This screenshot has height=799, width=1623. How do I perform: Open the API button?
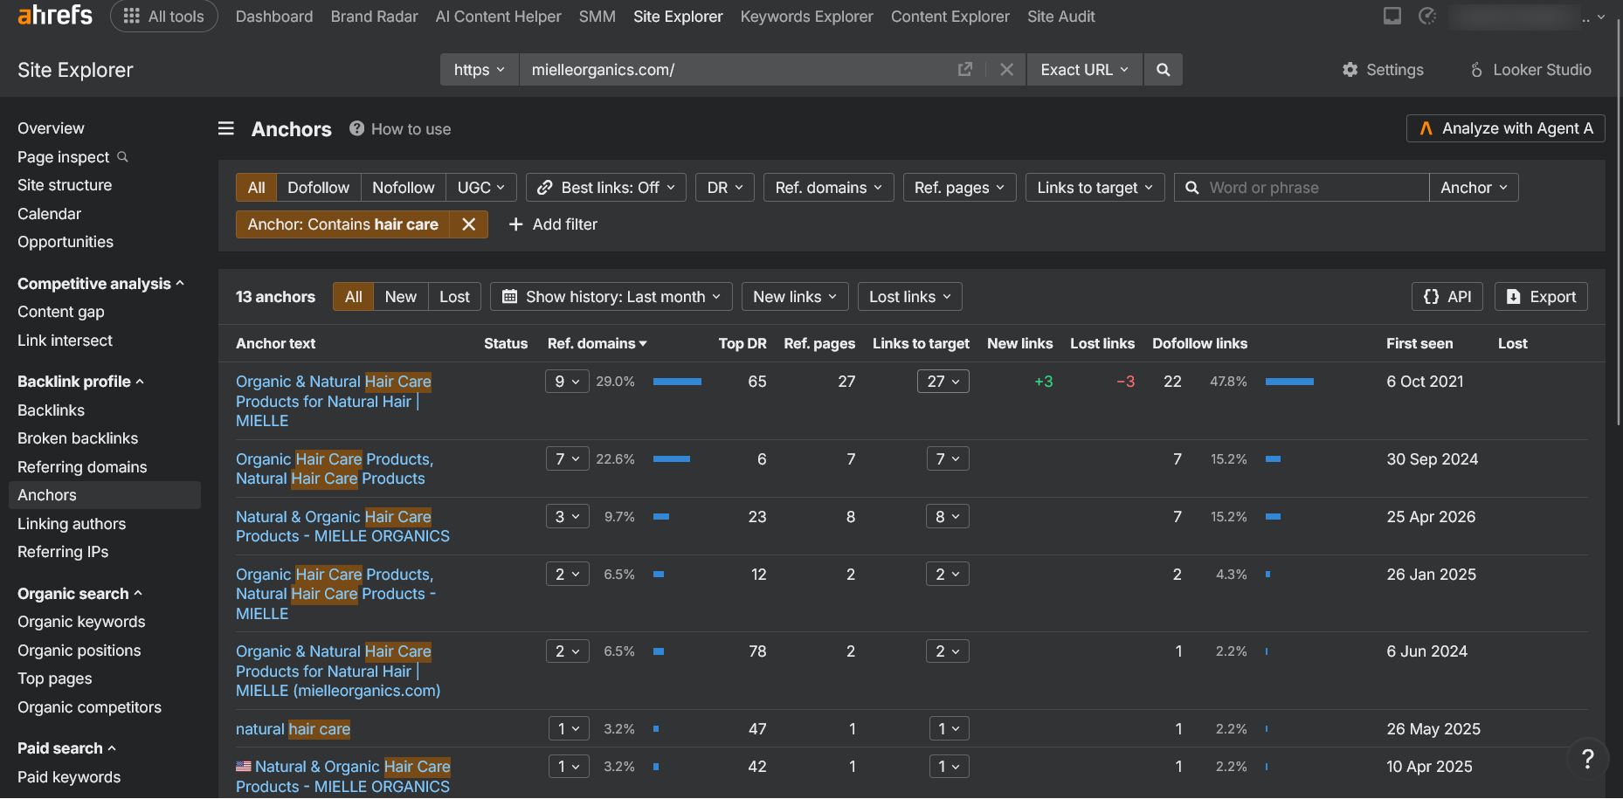1447,297
